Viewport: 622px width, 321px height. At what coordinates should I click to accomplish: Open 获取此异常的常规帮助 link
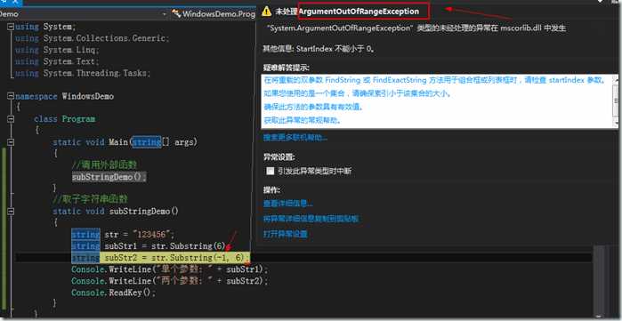point(303,120)
